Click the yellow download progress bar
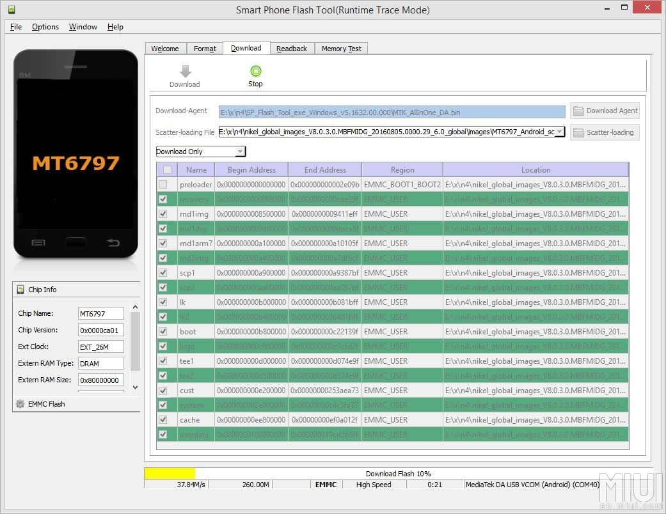 click(x=170, y=473)
